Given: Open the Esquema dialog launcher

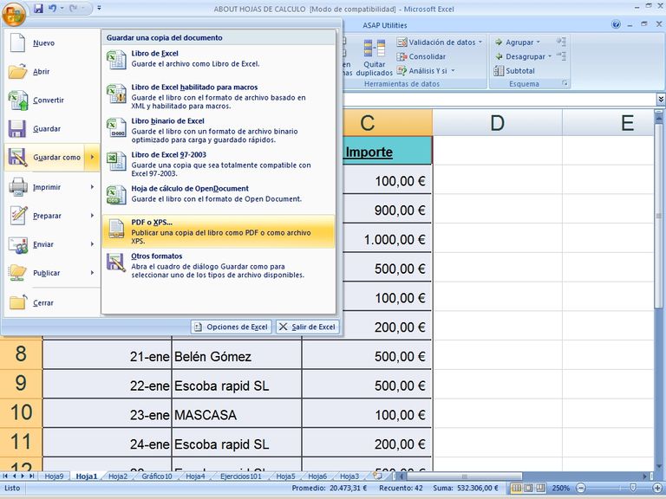Looking at the screenshot, I should [565, 83].
